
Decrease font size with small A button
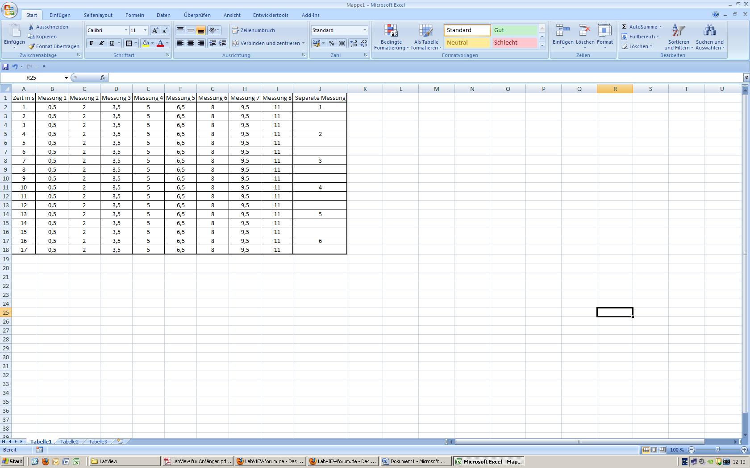(x=165, y=30)
